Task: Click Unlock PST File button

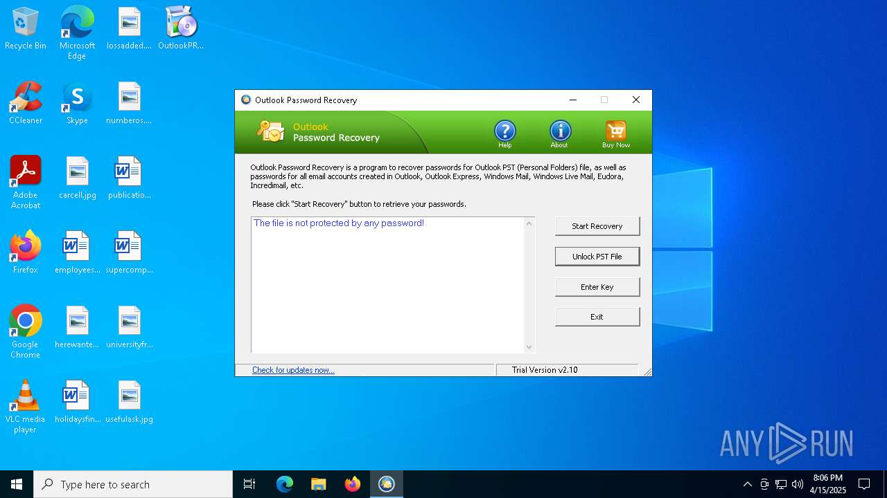Action: (597, 257)
